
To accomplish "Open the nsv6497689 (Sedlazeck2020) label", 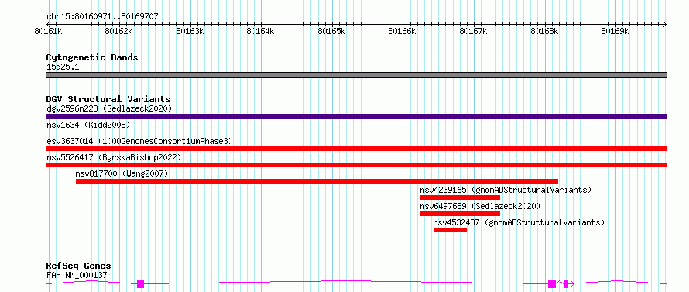I will point(480,206).
